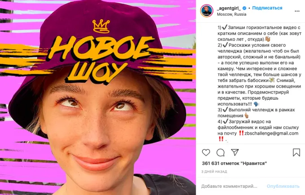The image size is (305, 195).
Task: Share the post with the paper plane icon
Action: point(235,153)
